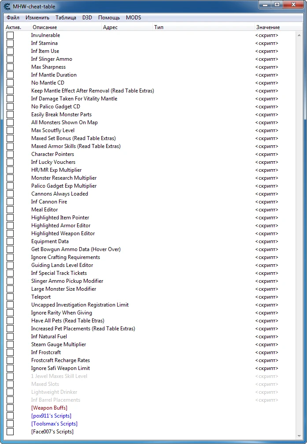Check the Max Sharpness box

(x=10, y=67)
